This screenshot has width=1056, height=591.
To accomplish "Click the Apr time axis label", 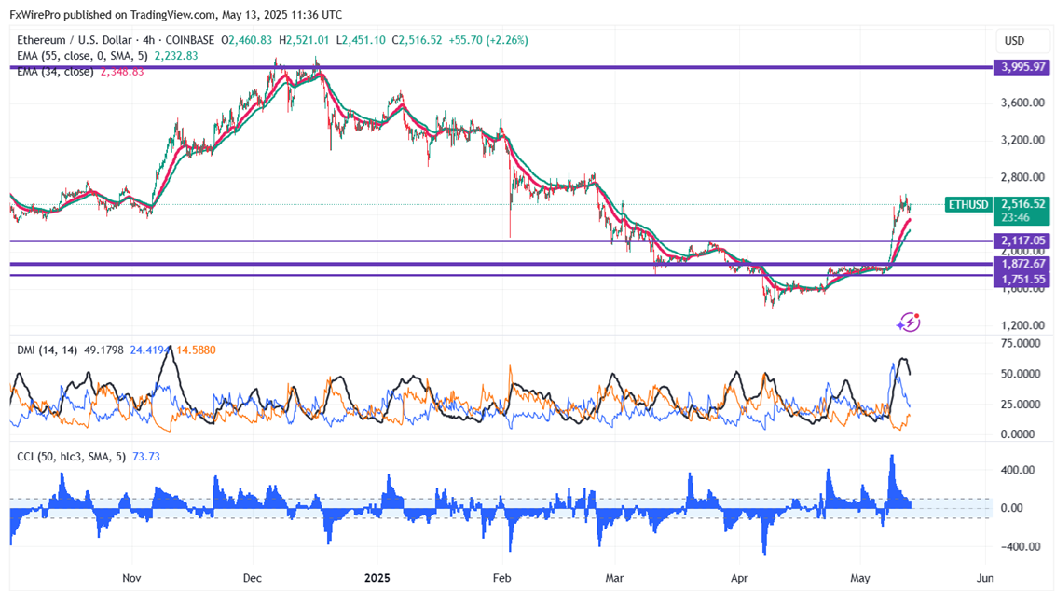I will point(739,578).
